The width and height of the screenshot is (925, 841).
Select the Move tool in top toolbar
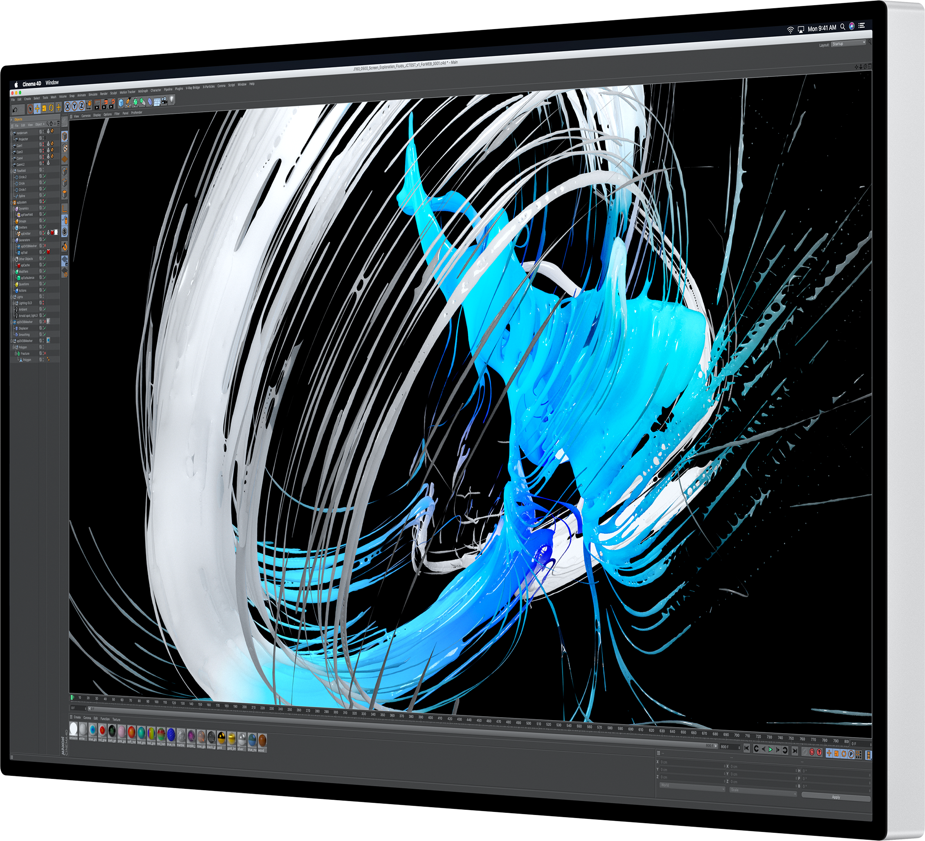click(x=37, y=108)
